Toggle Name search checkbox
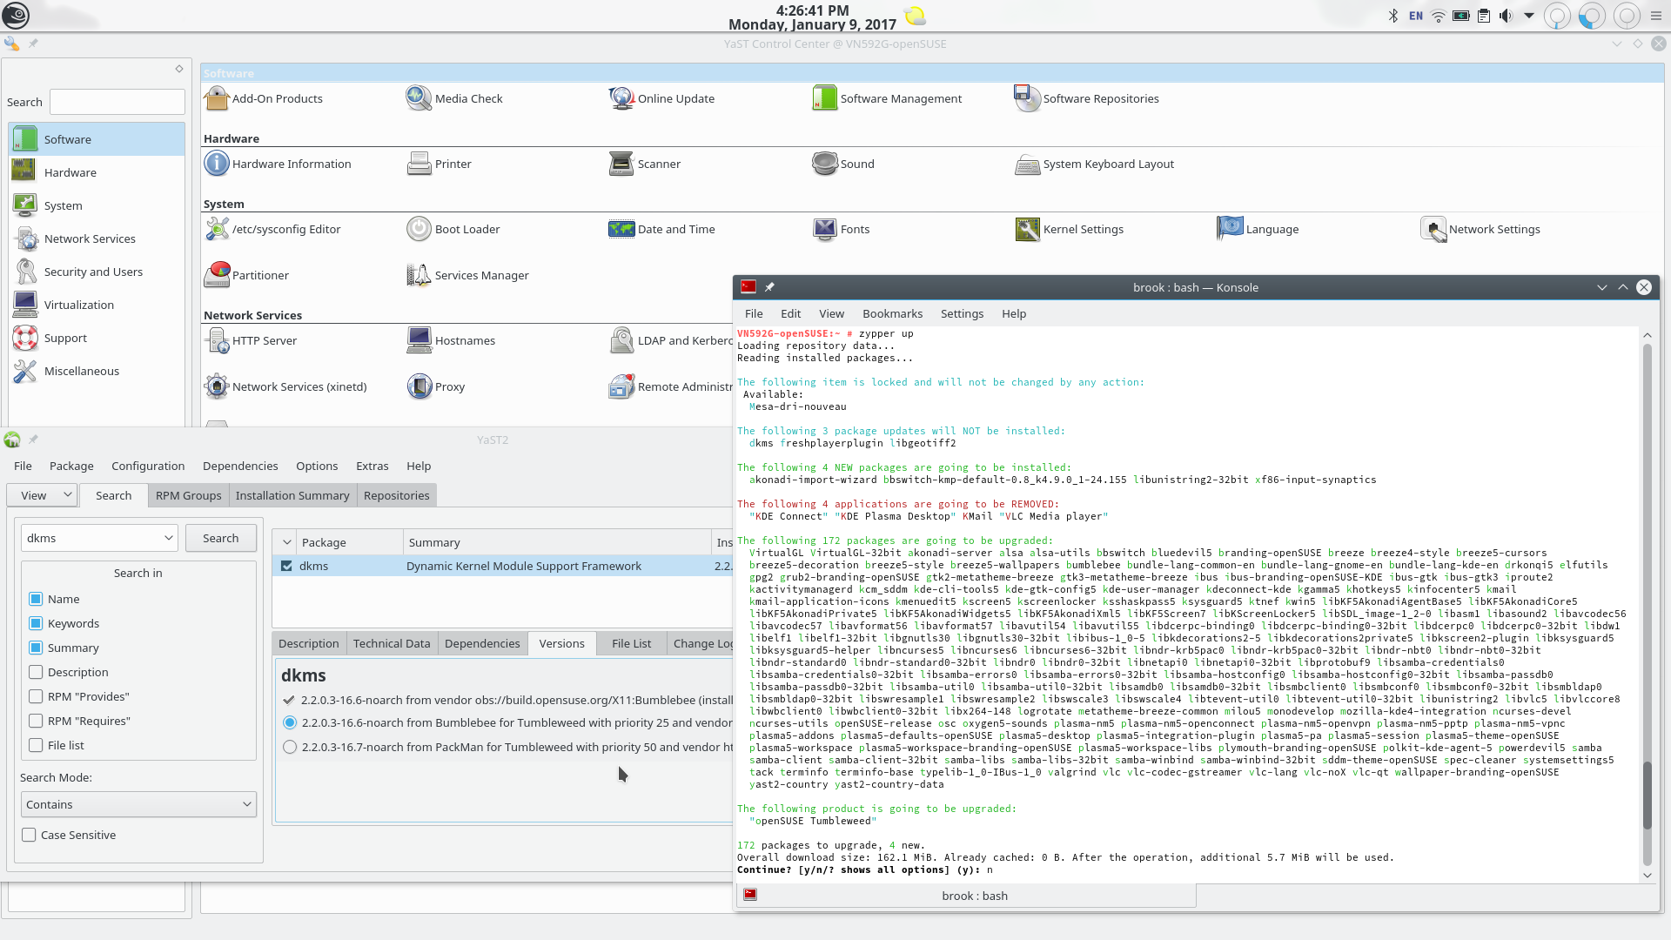The image size is (1671, 940). point(36,599)
